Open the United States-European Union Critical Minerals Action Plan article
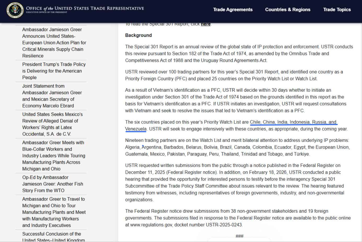Screen dimensions: 362x242 [x=54, y=43]
